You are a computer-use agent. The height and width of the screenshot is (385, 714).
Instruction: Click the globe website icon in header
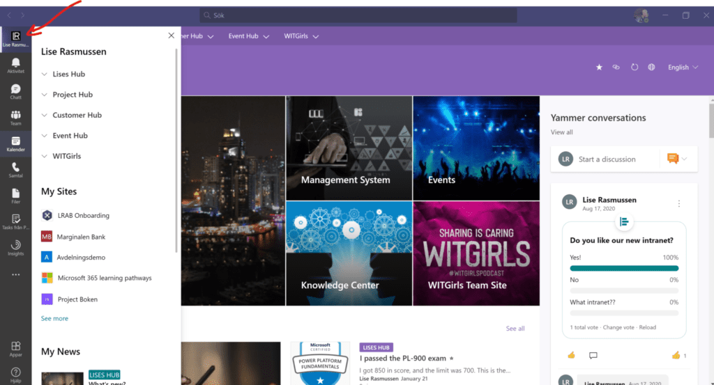tap(652, 68)
